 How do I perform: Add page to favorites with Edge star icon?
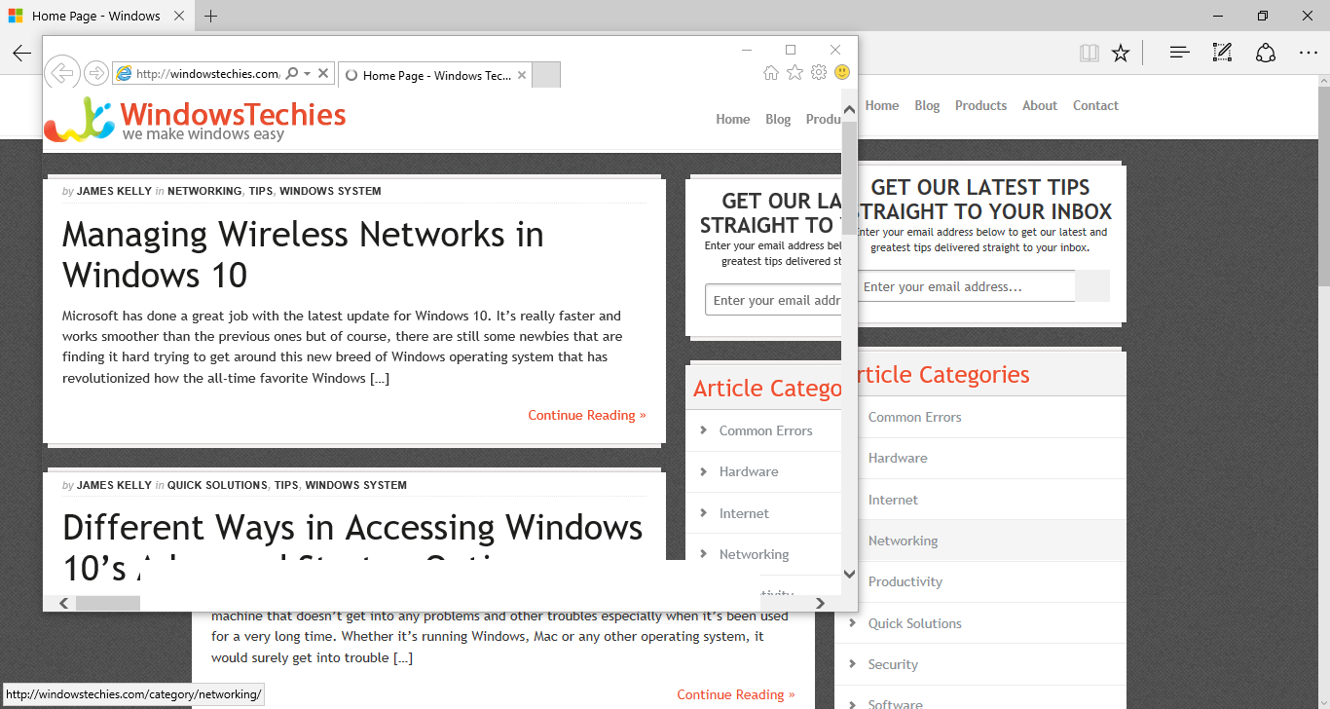pos(1121,53)
